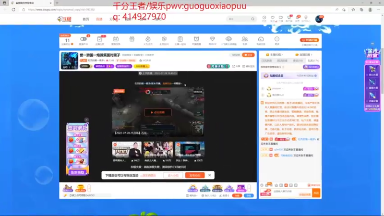This screenshot has height=216, width=384.
Task: Click the gift box icon in anchor toolbar
Action: pyautogui.click(x=132, y=39)
